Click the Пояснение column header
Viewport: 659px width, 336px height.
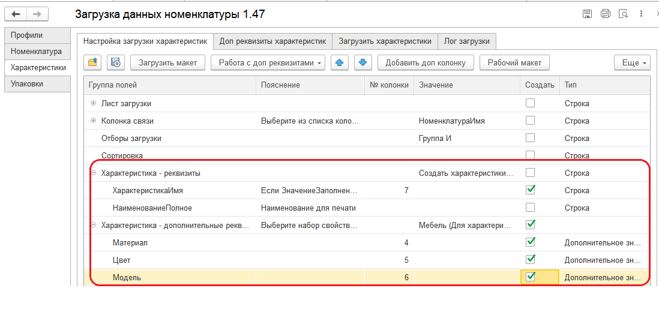310,85
